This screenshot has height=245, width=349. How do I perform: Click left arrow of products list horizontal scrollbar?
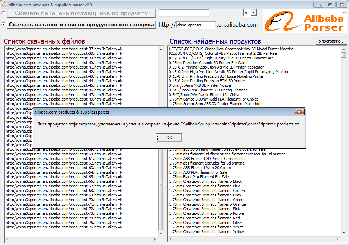point(171,239)
